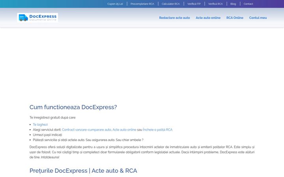Follow the Te loghezi link
The height and width of the screenshot is (177, 284).
pos(40,125)
